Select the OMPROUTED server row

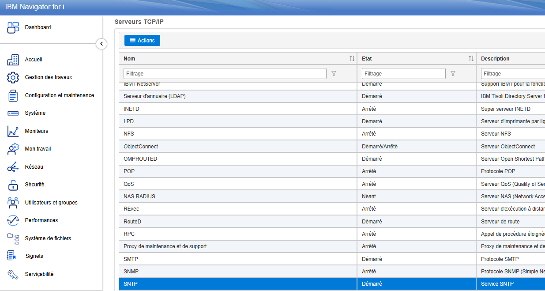332,159
